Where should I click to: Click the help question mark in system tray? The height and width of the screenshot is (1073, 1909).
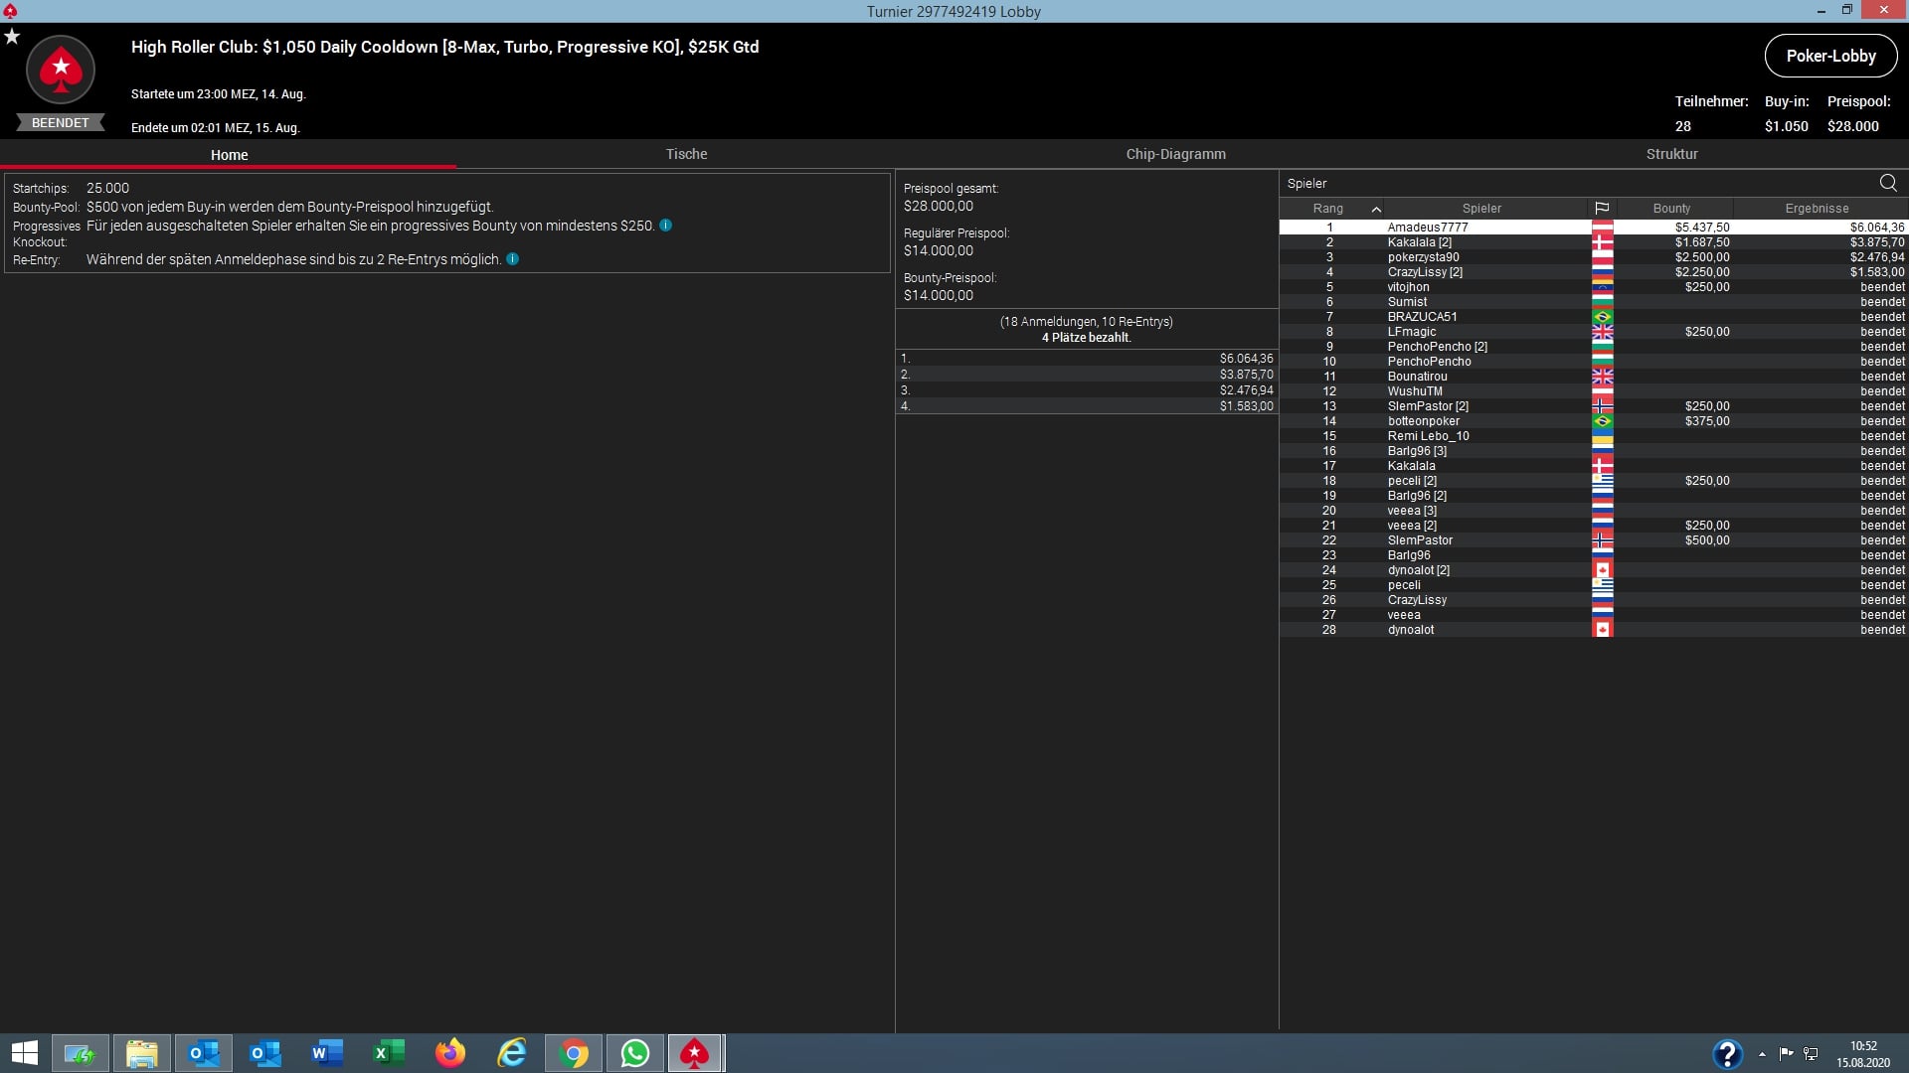pyautogui.click(x=1727, y=1053)
